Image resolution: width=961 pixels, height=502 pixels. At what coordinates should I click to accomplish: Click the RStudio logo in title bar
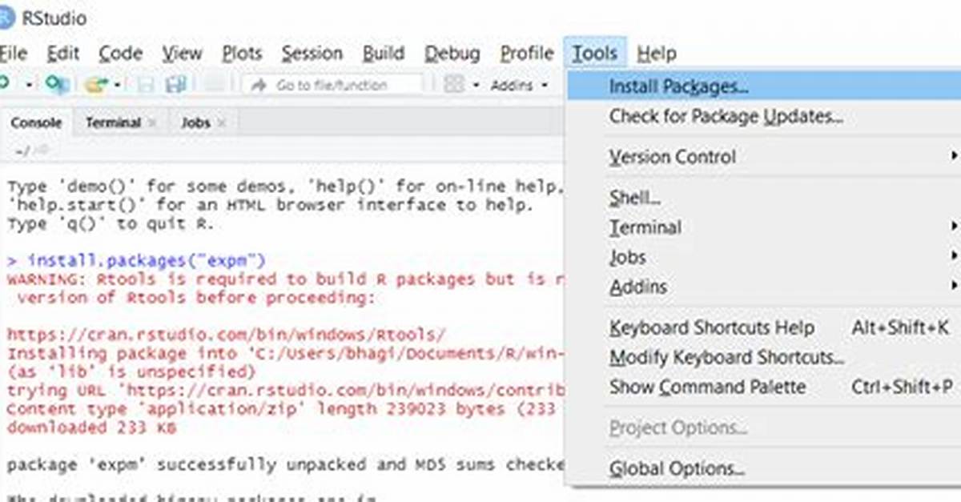pos(6,18)
